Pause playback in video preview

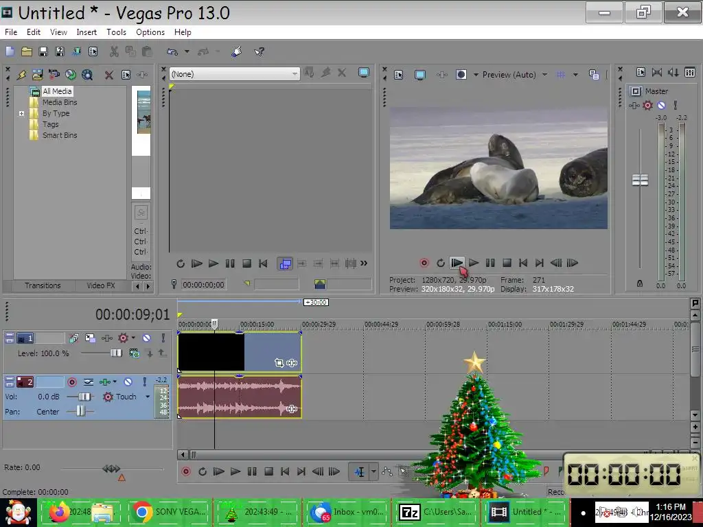490,263
